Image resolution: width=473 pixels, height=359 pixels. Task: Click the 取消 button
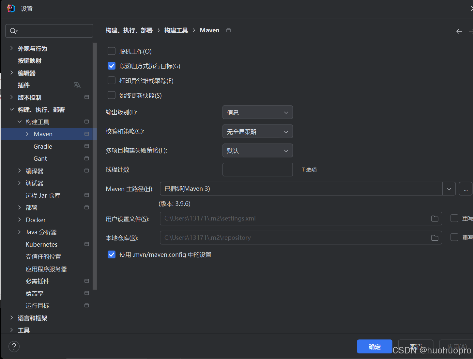click(416, 347)
